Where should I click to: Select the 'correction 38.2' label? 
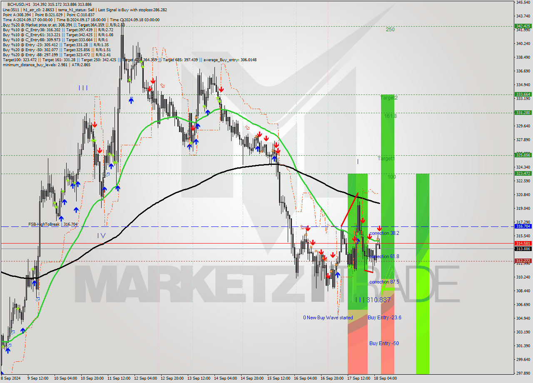384,233
